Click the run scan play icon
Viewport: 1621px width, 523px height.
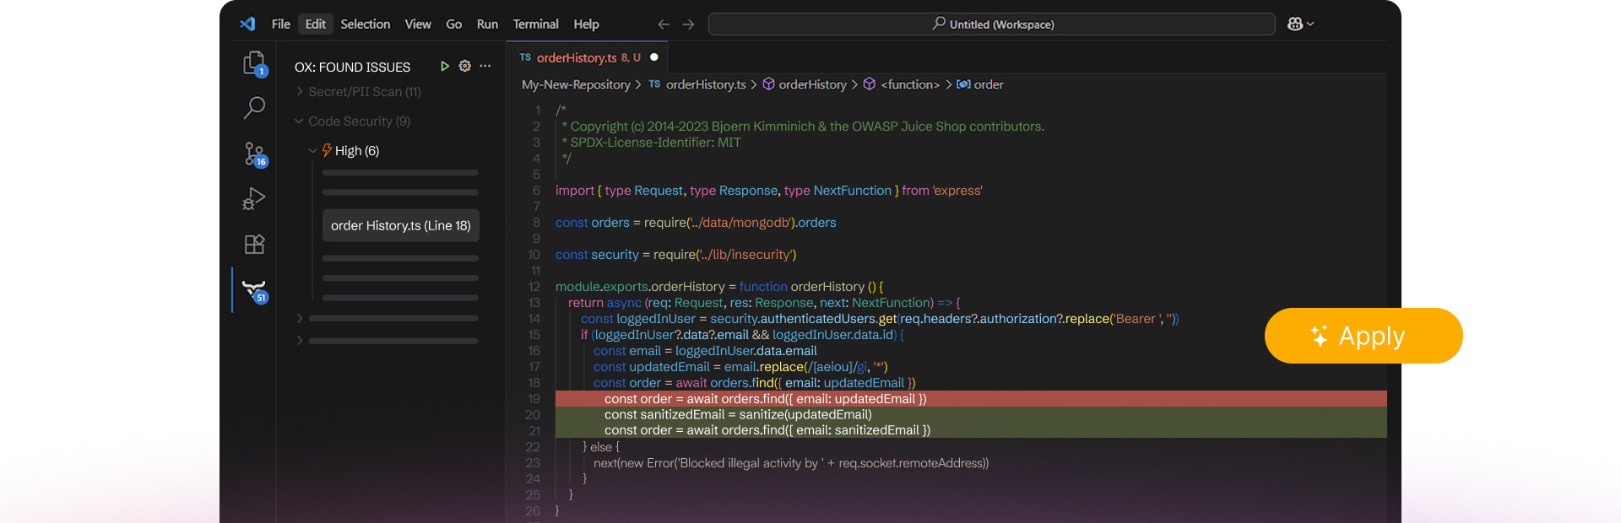point(444,66)
